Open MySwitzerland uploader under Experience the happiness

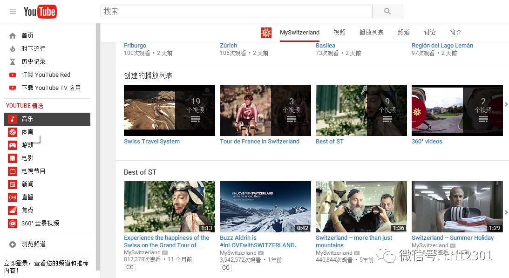pos(142,252)
